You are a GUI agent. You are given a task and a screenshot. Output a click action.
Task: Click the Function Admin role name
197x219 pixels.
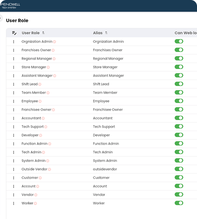[x=34, y=144]
